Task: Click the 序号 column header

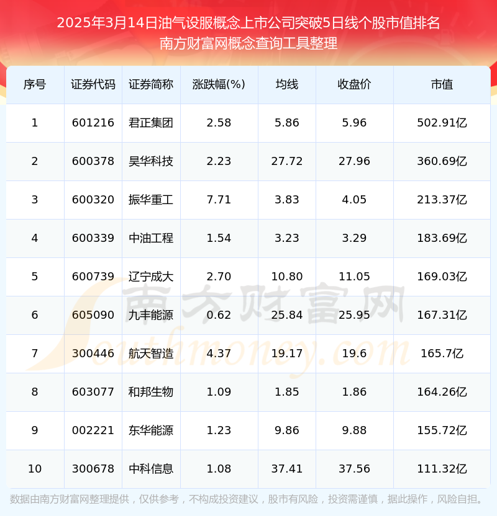Action: coord(35,84)
